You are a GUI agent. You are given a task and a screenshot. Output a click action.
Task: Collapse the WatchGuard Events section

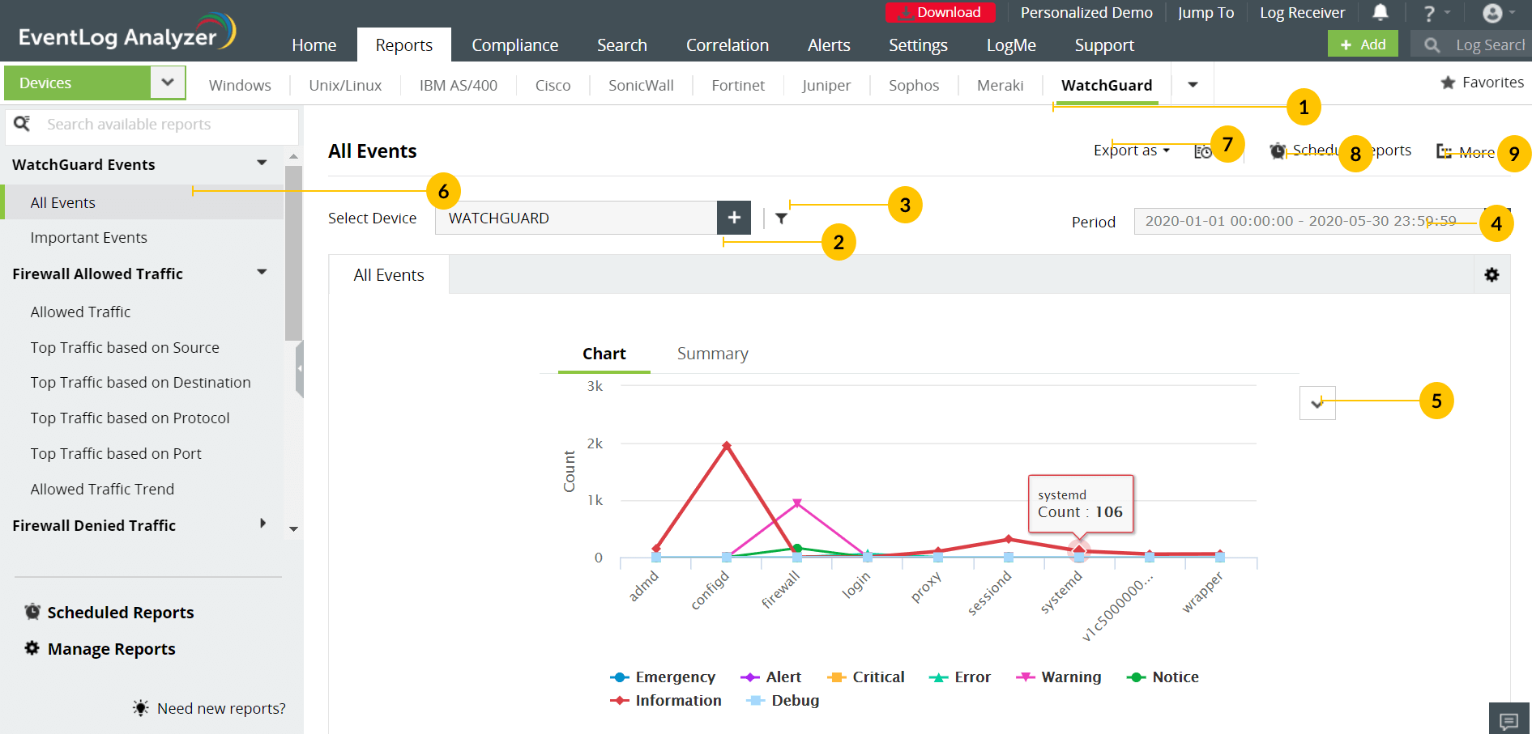[262, 163]
